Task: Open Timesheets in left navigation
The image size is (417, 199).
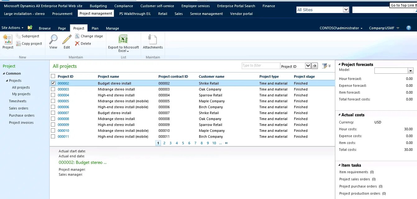Action: click(x=18, y=101)
